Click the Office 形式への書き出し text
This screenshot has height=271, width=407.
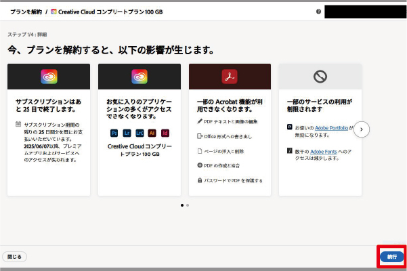(228, 137)
